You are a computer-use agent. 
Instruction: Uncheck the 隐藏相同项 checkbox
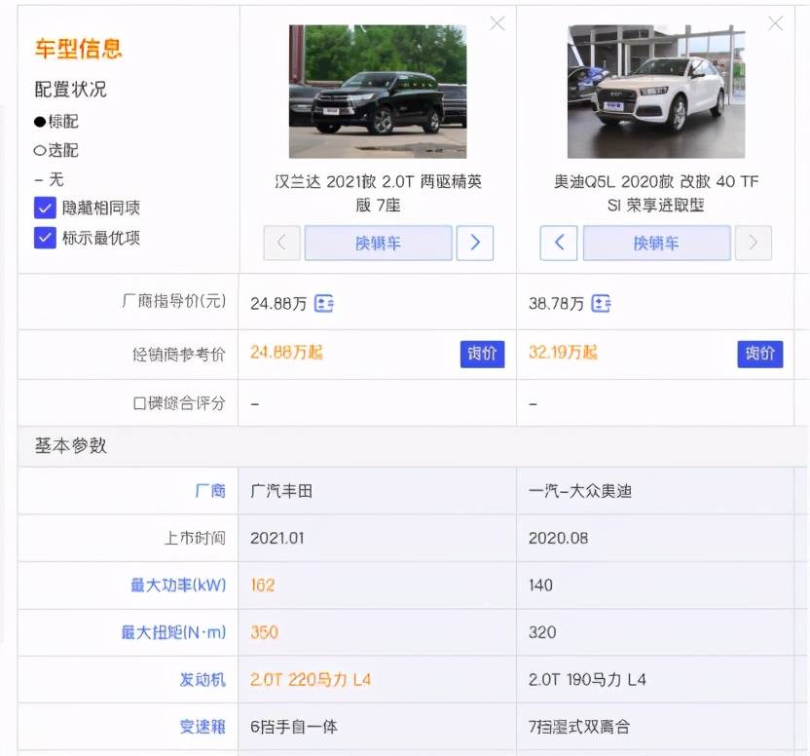click(45, 208)
